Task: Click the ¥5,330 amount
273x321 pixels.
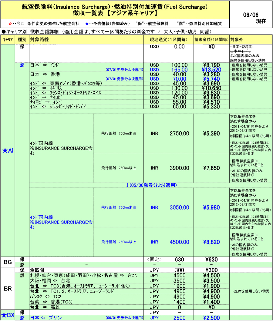Action: [x=211, y=107]
